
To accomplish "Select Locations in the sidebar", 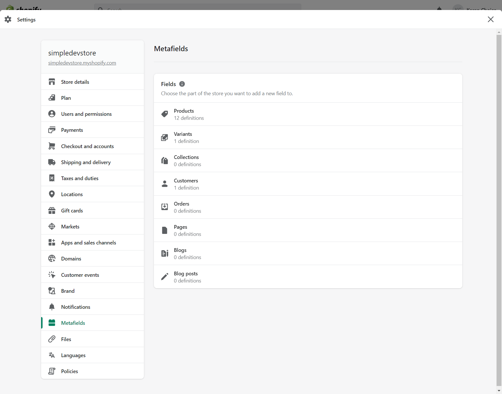I will pos(93,194).
